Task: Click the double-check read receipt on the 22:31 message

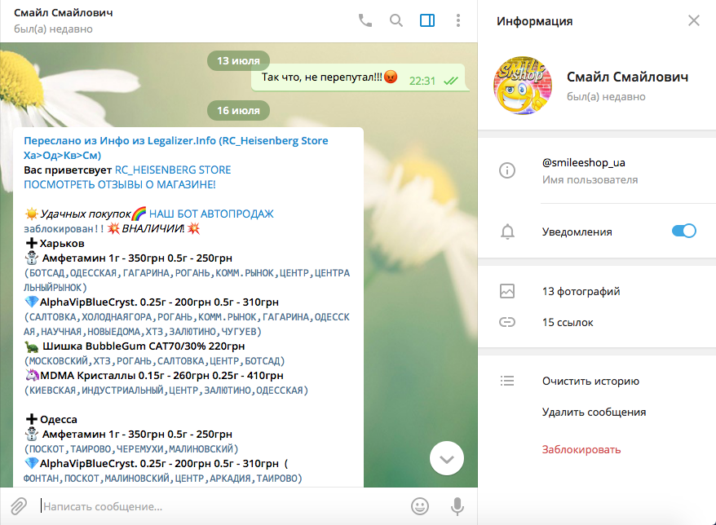Action: coord(451,81)
